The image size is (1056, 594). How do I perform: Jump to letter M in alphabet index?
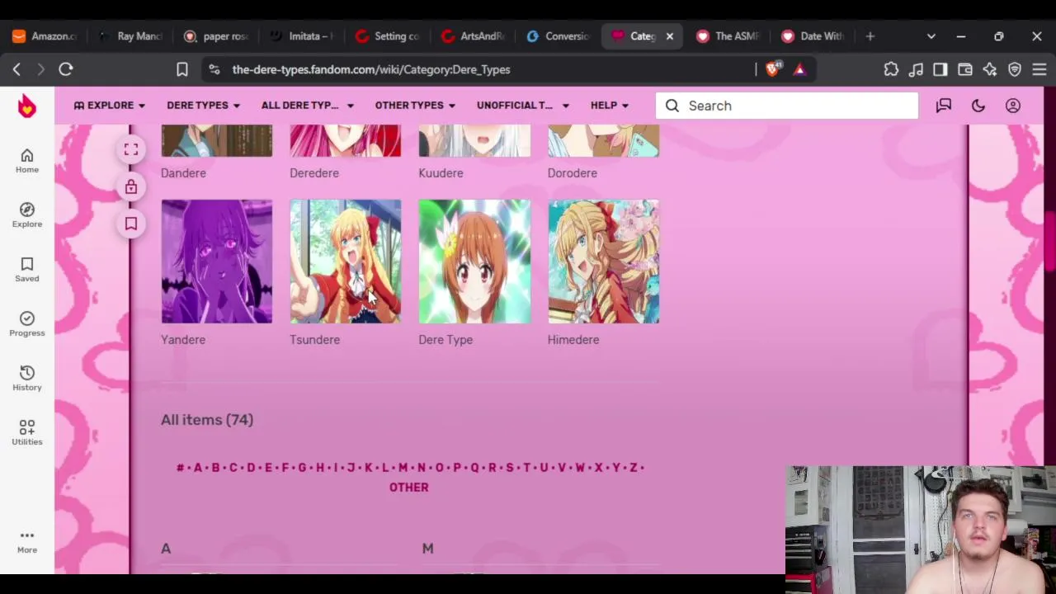[403, 468]
